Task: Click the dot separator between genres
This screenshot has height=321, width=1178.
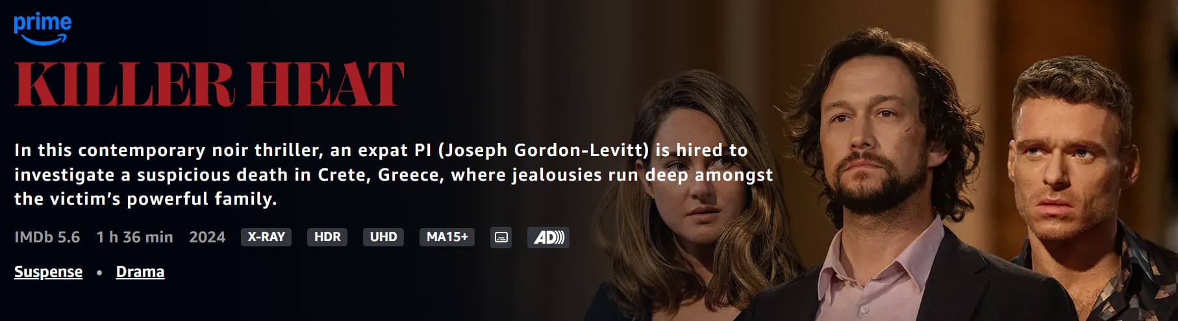Action: 99,273
